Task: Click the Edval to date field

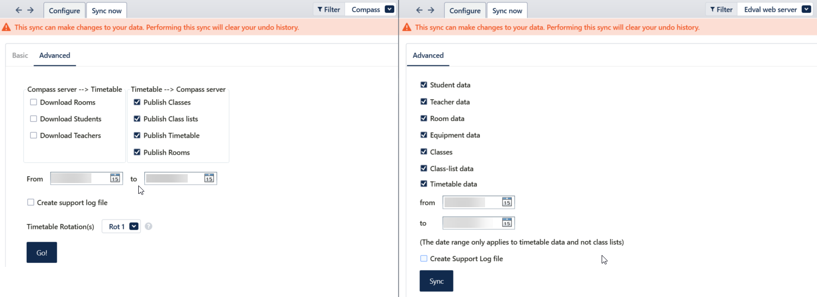Action: click(479, 223)
